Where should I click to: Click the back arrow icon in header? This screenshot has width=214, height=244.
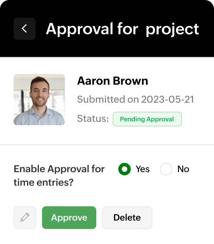pos(24,28)
